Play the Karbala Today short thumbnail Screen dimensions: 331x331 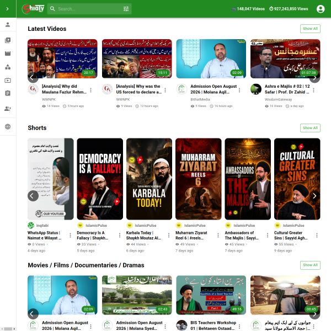pos(149,179)
